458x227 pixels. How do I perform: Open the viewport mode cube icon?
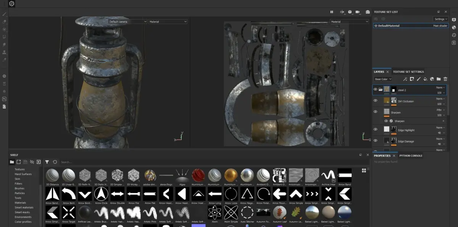350,12
